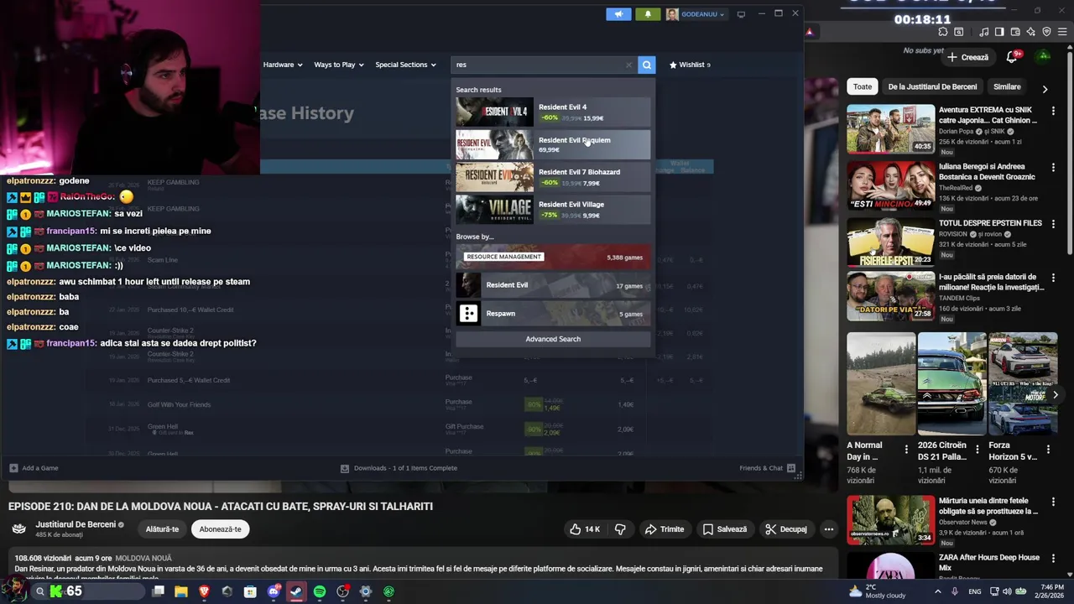
Task: Select the Similare filter chip
Action: coord(1007,86)
